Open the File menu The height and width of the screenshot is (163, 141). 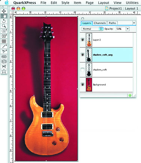[43, 3]
